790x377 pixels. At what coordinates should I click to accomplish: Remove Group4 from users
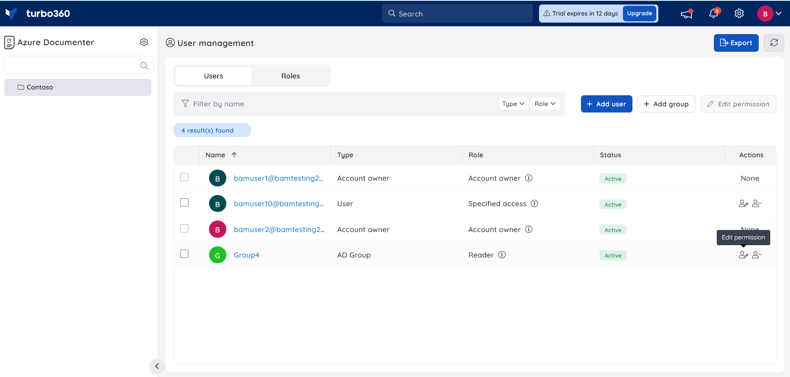[757, 255]
